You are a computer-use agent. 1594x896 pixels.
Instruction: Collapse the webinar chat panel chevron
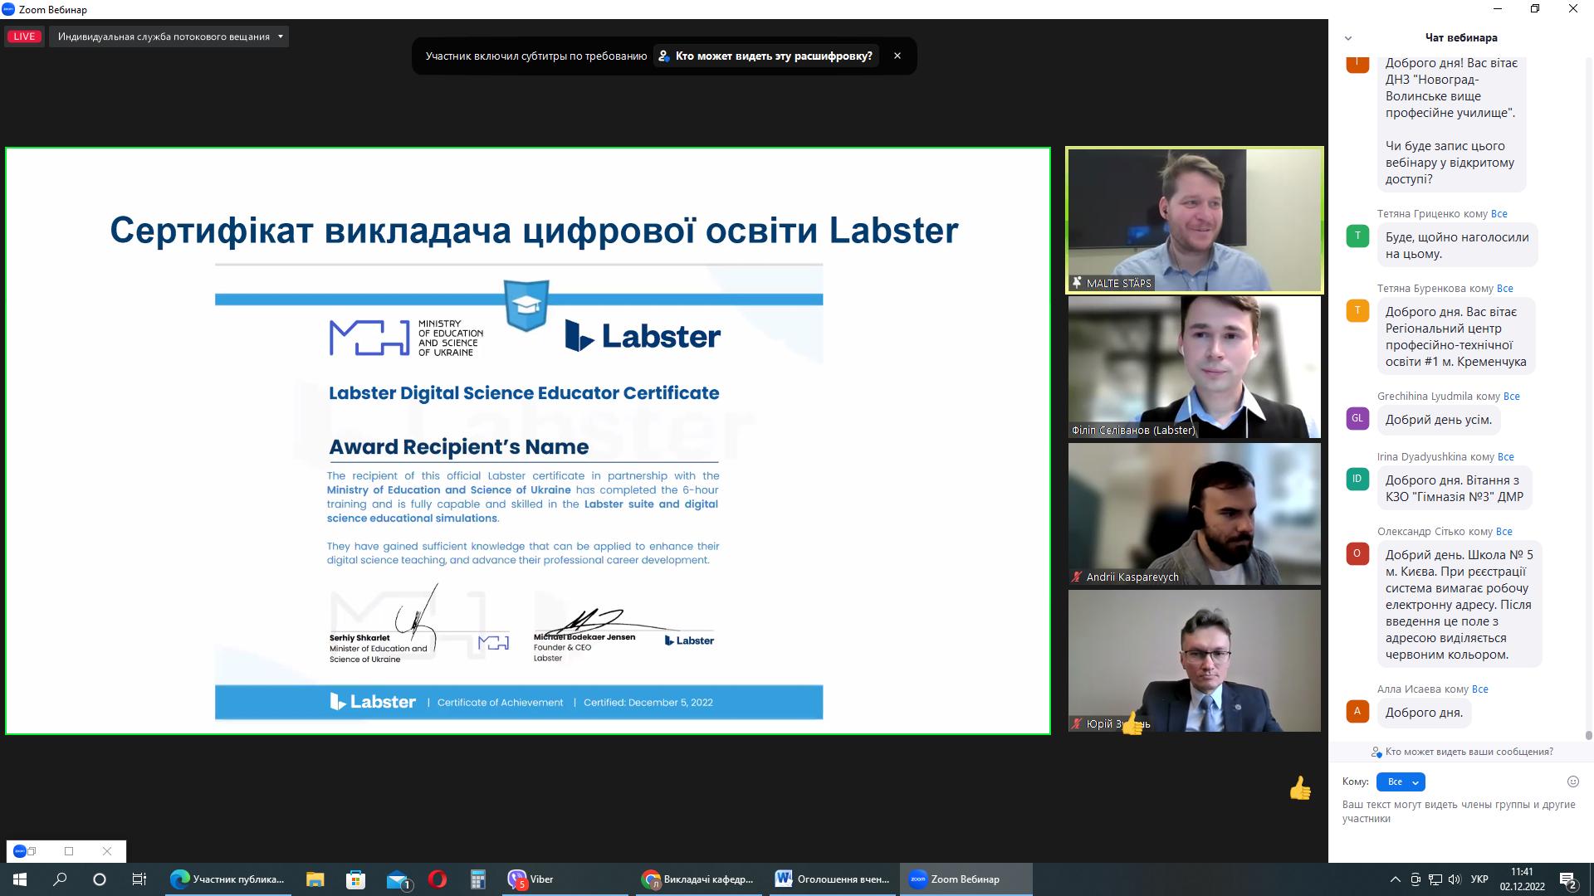click(1348, 38)
